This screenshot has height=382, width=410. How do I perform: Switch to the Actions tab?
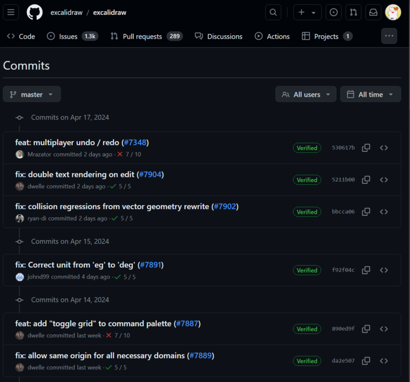(272, 36)
